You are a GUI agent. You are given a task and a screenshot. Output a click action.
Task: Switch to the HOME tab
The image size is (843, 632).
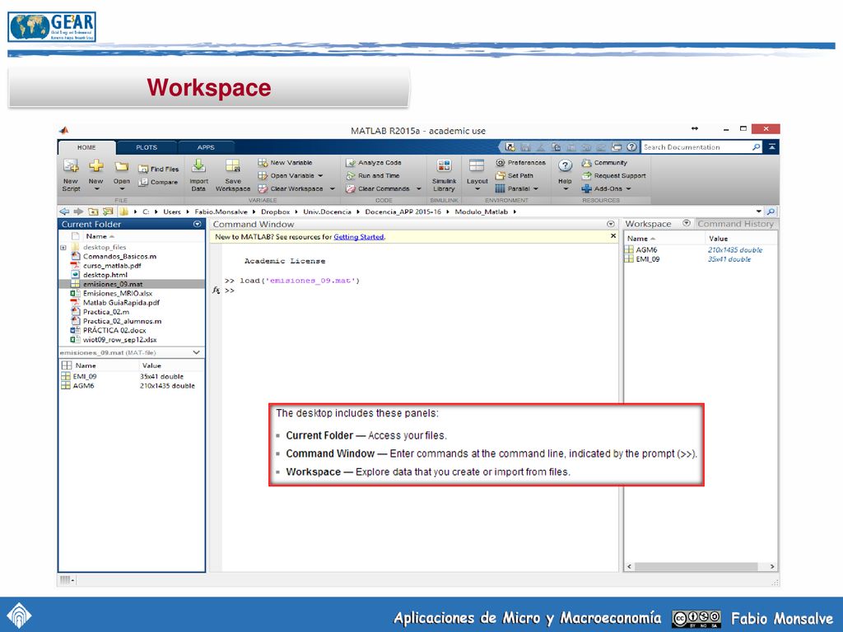[x=86, y=147]
